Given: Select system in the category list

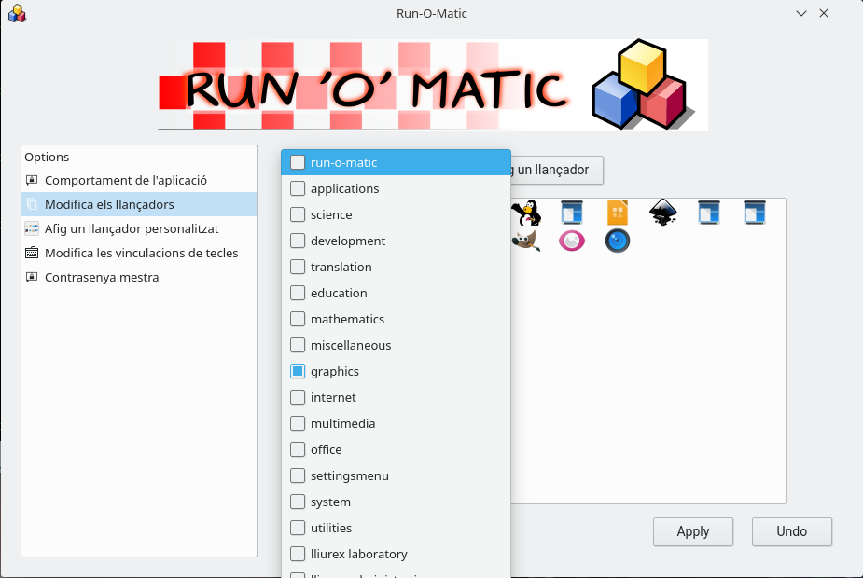Looking at the screenshot, I should 396,502.
